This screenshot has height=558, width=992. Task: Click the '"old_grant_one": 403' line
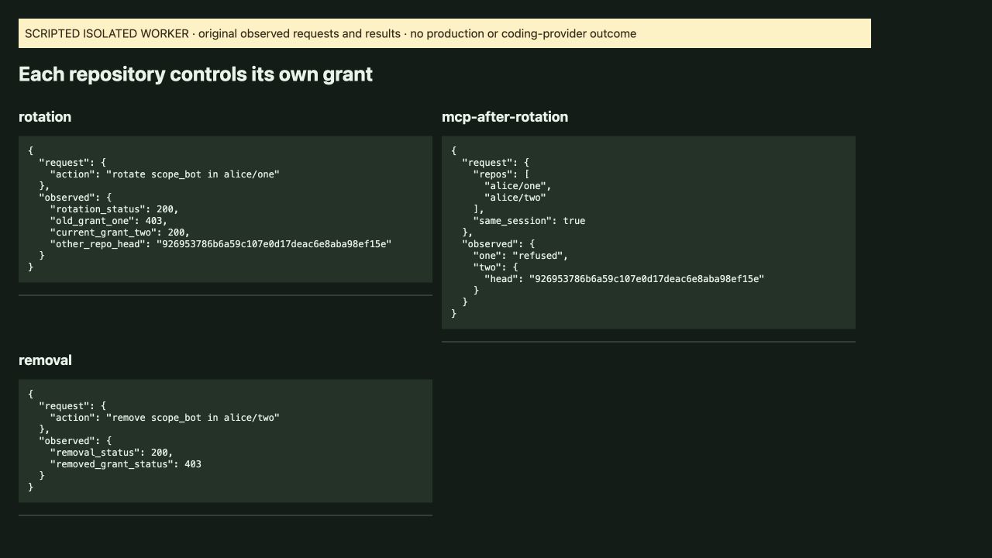coord(108,221)
